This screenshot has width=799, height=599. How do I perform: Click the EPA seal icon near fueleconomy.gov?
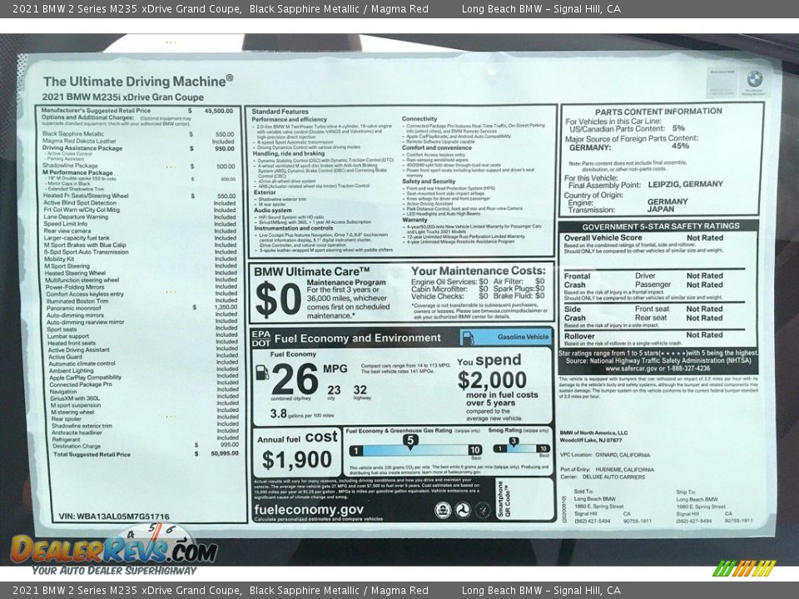[443, 510]
